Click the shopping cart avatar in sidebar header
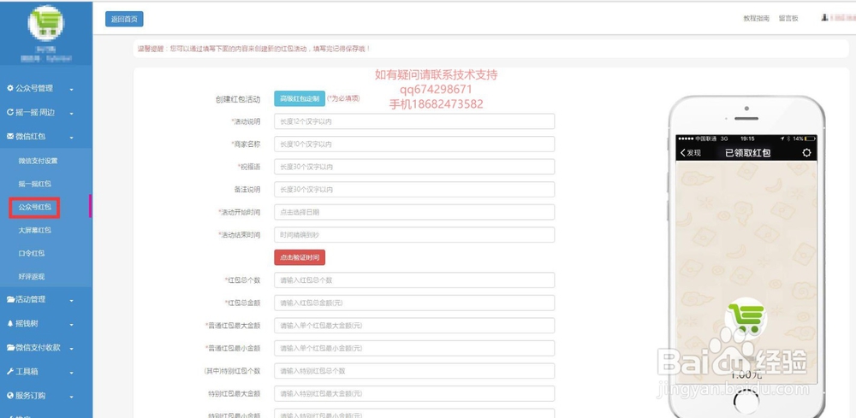856x418 pixels. point(45,23)
